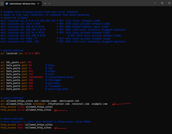This screenshot has height=134, width=172.
Task: Minimize the terminal window
Action: (x=155, y=3)
